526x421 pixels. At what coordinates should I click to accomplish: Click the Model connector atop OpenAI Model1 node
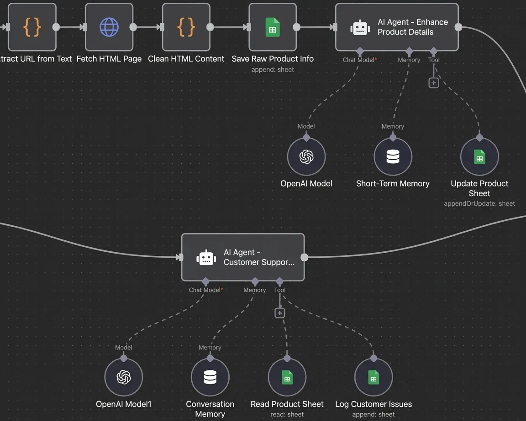[123, 358]
